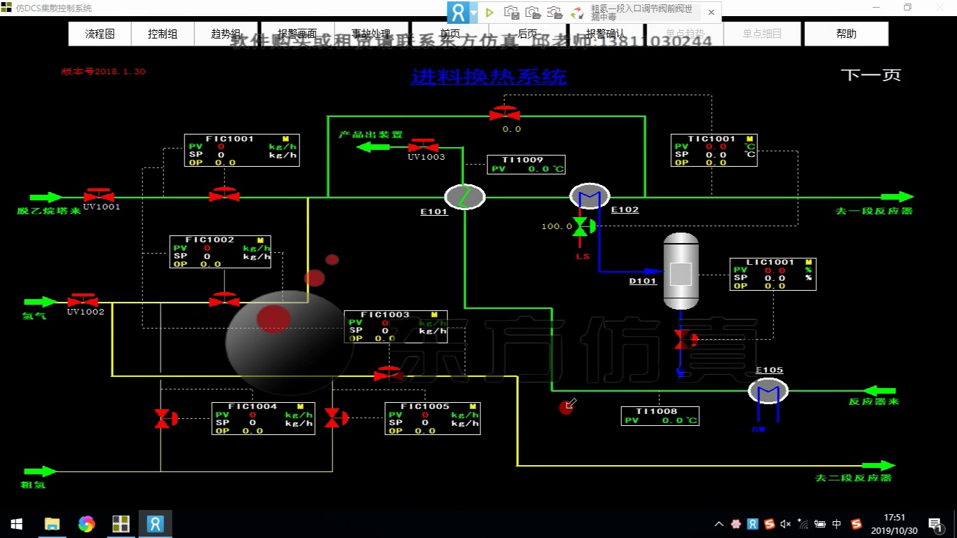Open the notification center
This screenshot has height=538, width=957.
tap(935, 524)
